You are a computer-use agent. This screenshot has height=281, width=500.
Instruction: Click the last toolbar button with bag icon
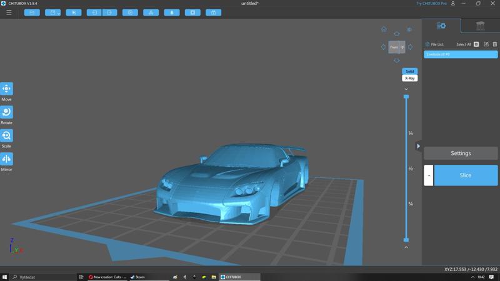[213, 12]
